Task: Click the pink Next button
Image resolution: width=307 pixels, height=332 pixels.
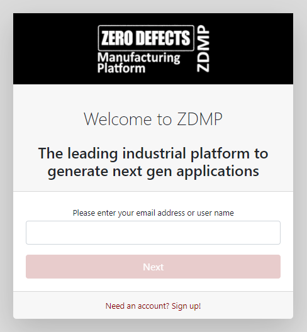Action: (153, 267)
